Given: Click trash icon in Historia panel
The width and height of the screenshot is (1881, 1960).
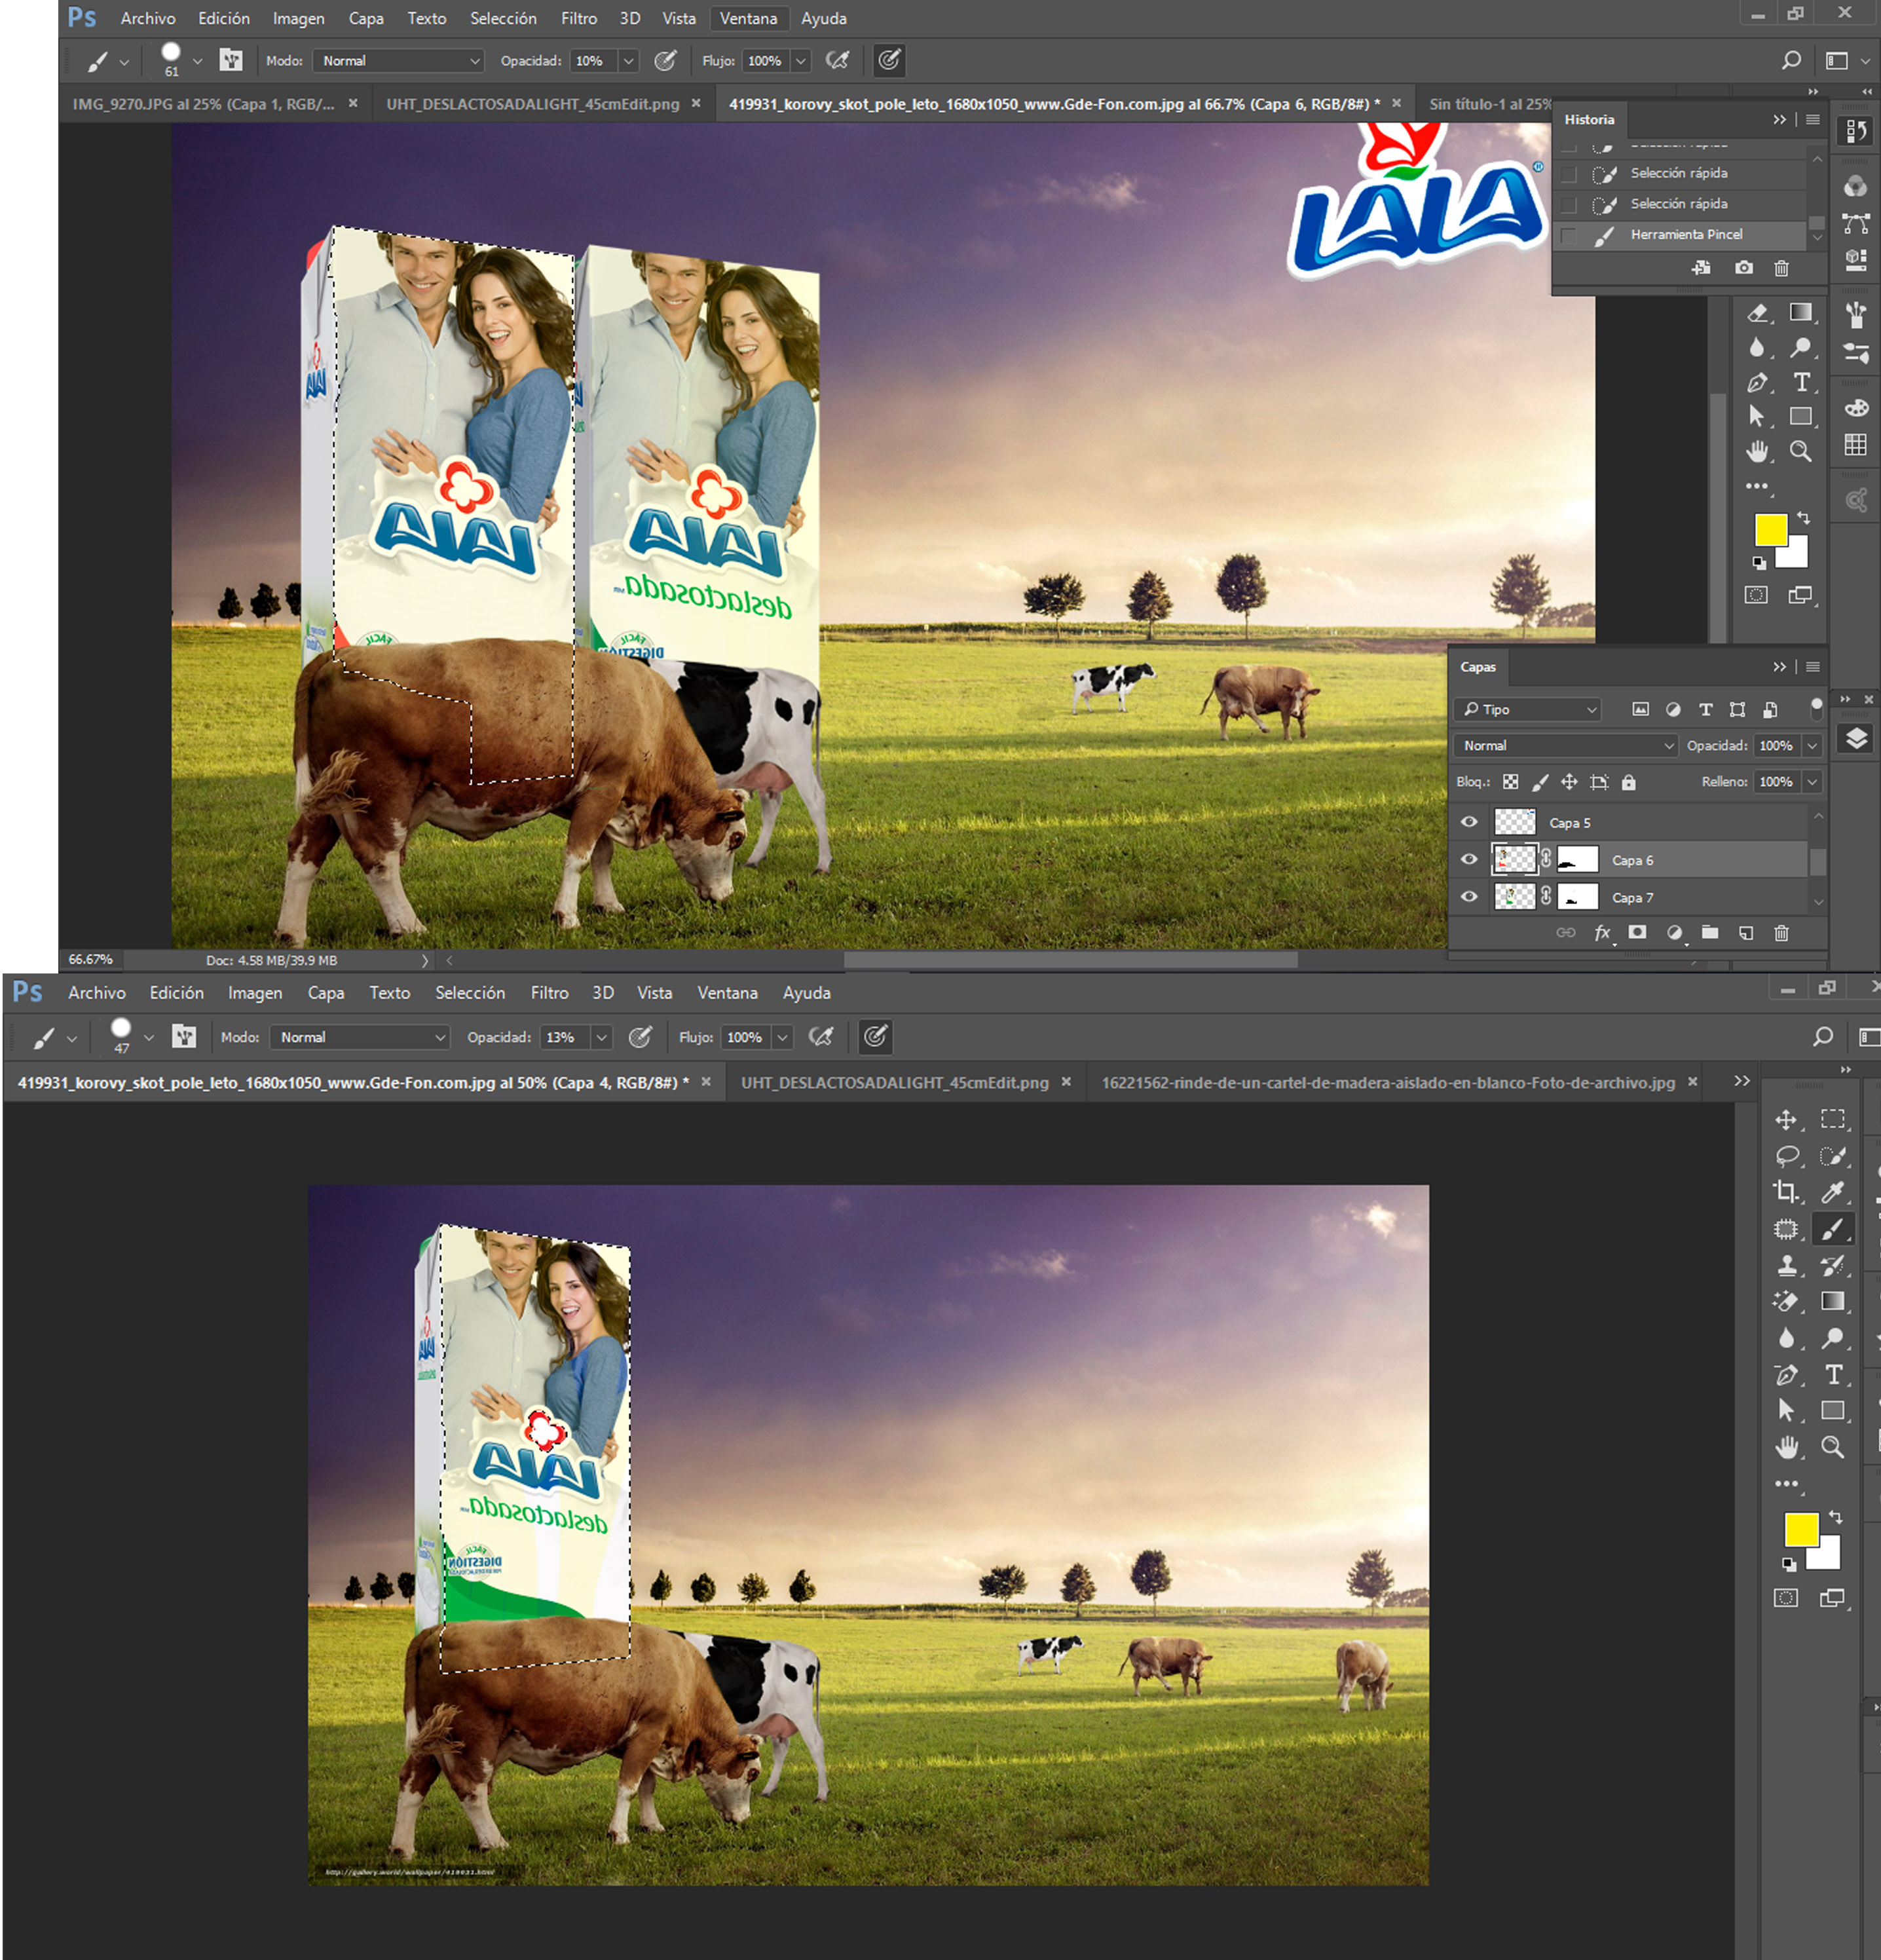Looking at the screenshot, I should point(1781,268).
